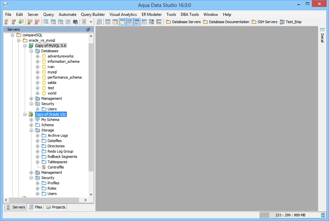Click the Connect plug icon in toolbar
Viewport: 329px width, 221px height.
coord(30,21)
